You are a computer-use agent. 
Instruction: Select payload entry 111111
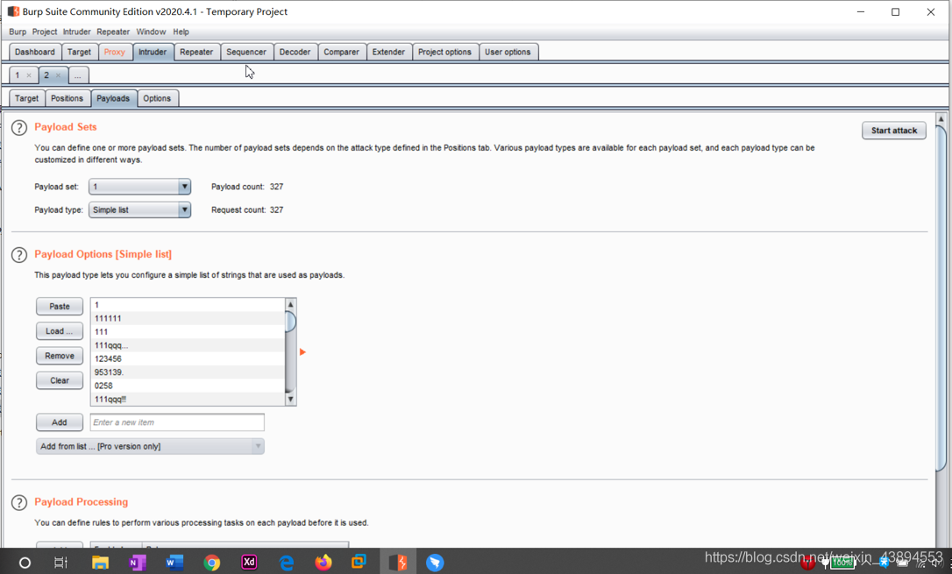[x=188, y=319]
